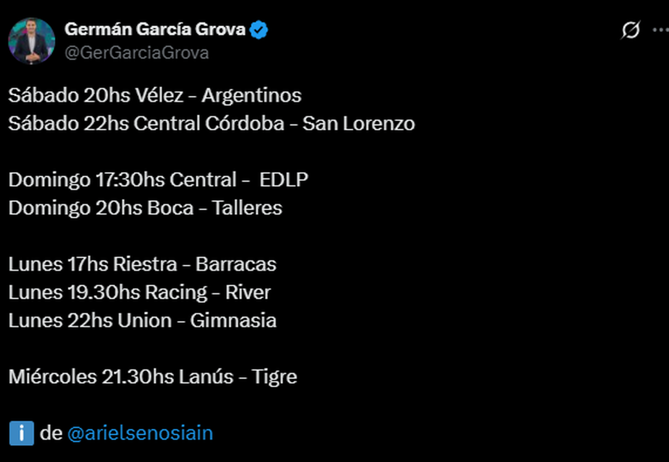Screen dimensions: 669x462
Task: Click the display name Germán García Grova
Action: pyautogui.click(x=155, y=30)
